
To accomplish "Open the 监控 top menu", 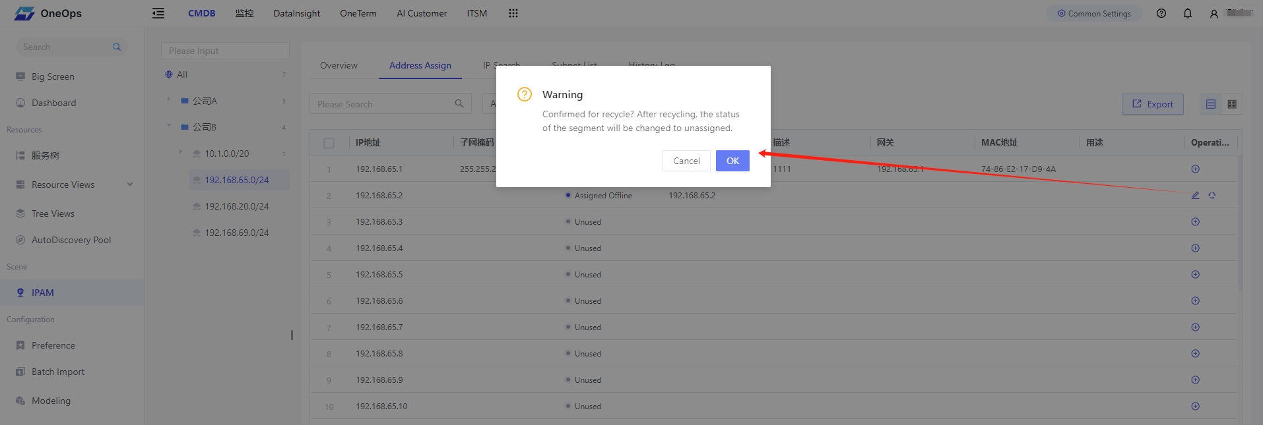I will click(244, 13).
